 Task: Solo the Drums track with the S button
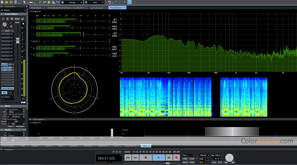tap(7, 19)
